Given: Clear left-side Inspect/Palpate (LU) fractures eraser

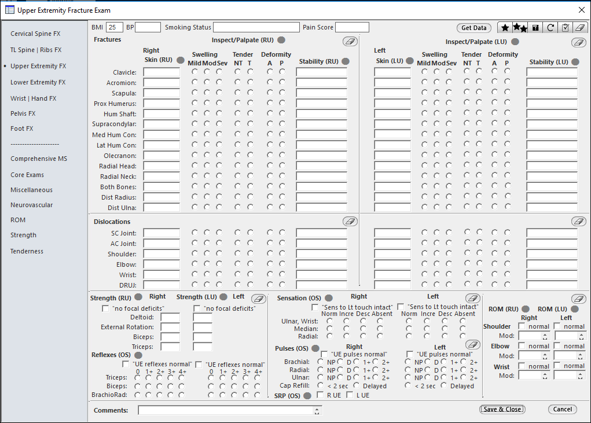Looking at the screenshot, I should (579, 42).
